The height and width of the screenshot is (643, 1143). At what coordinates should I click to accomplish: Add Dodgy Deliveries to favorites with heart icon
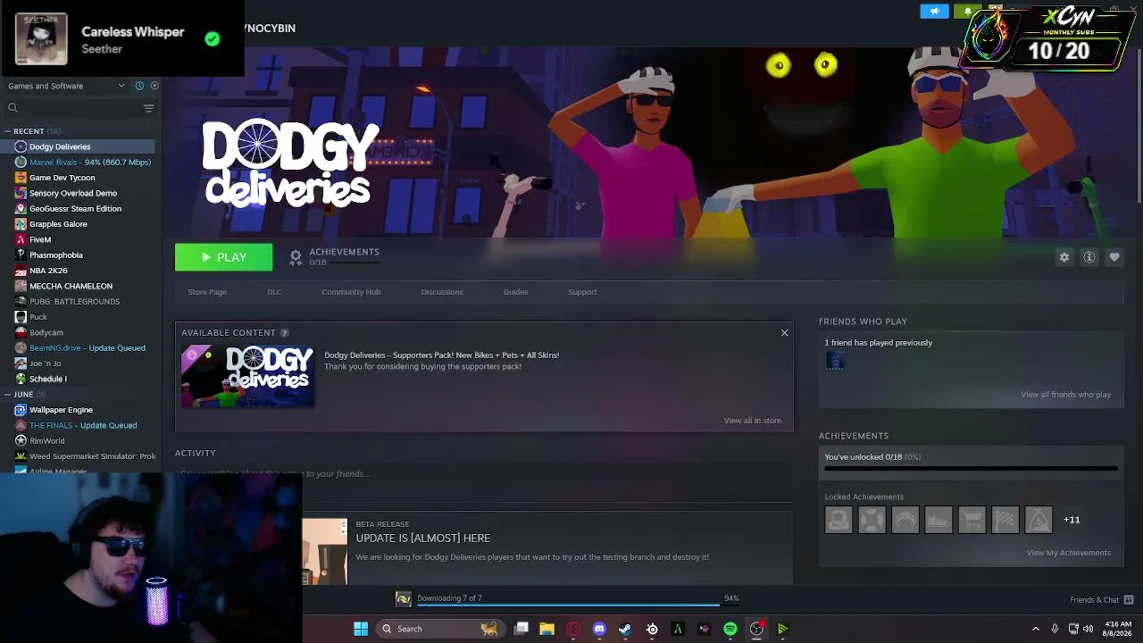click(1114, 257)
